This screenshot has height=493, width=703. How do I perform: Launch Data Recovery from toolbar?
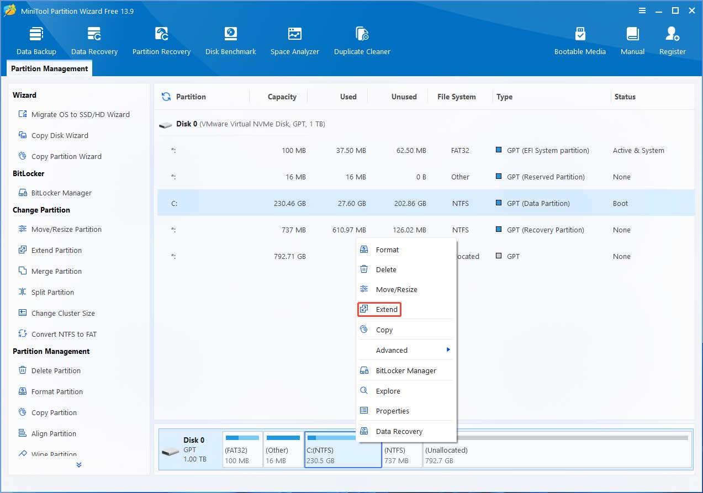coord(94,41)
